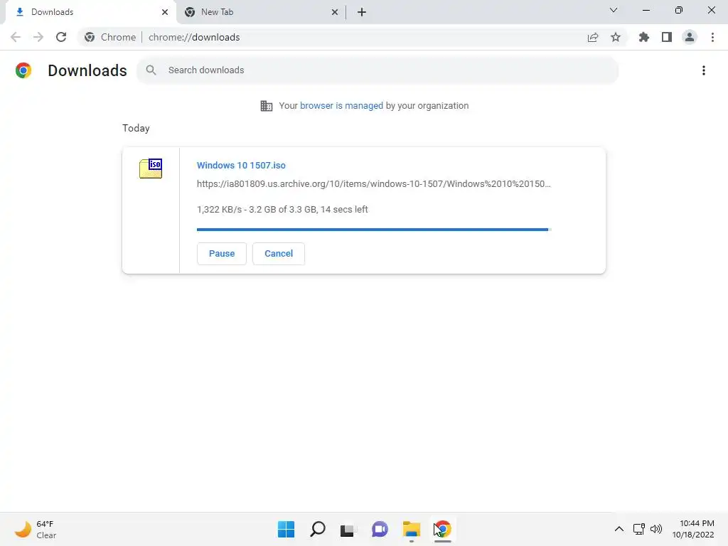Screen dimensions: 728x546
Task: Open a new tab with plus button
Action: pos(362,12)
